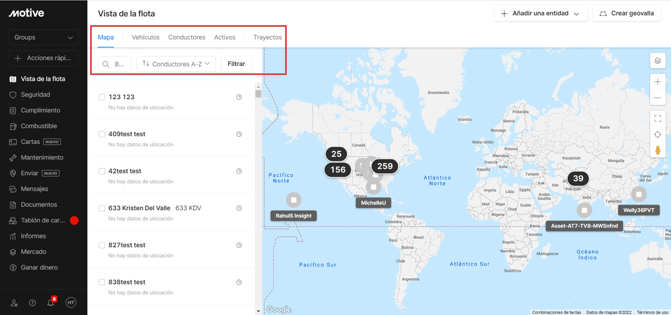Click Crear geovalla button
This screenshot has width=671, height=315.
pos(626,14)
